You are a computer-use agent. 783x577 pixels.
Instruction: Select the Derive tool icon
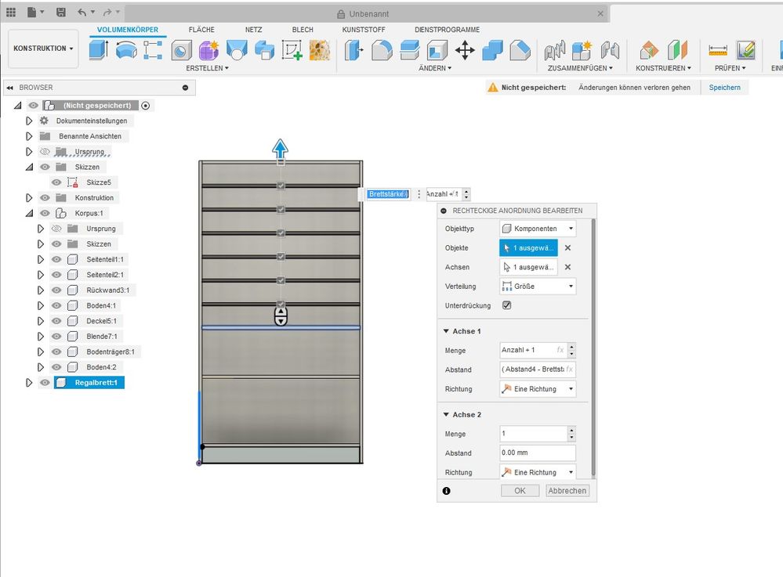[x=264, y=50]
